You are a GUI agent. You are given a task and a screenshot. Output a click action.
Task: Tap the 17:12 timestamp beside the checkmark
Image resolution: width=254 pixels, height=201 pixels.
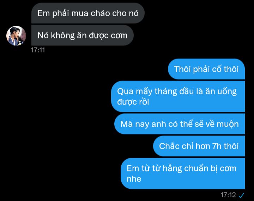228,195
